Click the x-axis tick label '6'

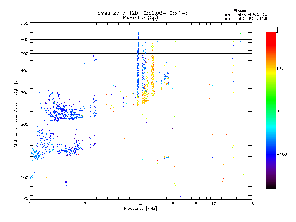173,204
